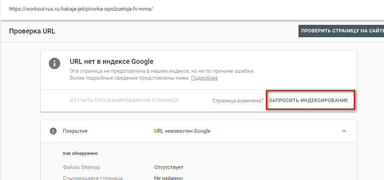384x180 pixels.
Task: Click the 'URL нет в индексе Google' title
Action: [x=111, y=61]
